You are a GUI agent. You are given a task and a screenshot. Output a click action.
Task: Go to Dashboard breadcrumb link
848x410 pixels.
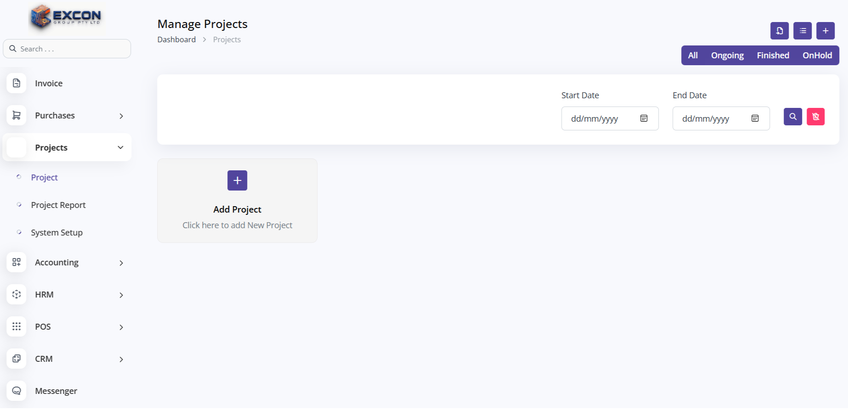click(x=176, y=39)
